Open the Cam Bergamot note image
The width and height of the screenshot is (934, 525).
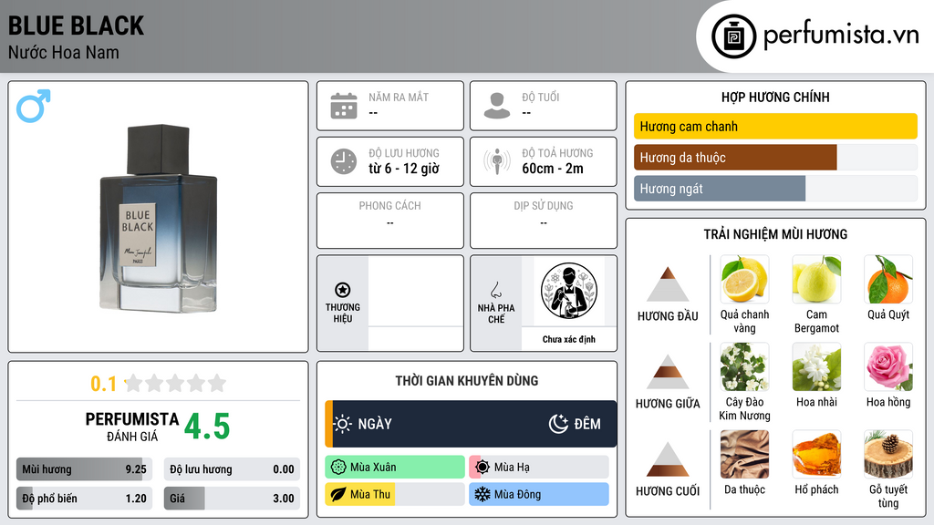(x=816, y=279)
